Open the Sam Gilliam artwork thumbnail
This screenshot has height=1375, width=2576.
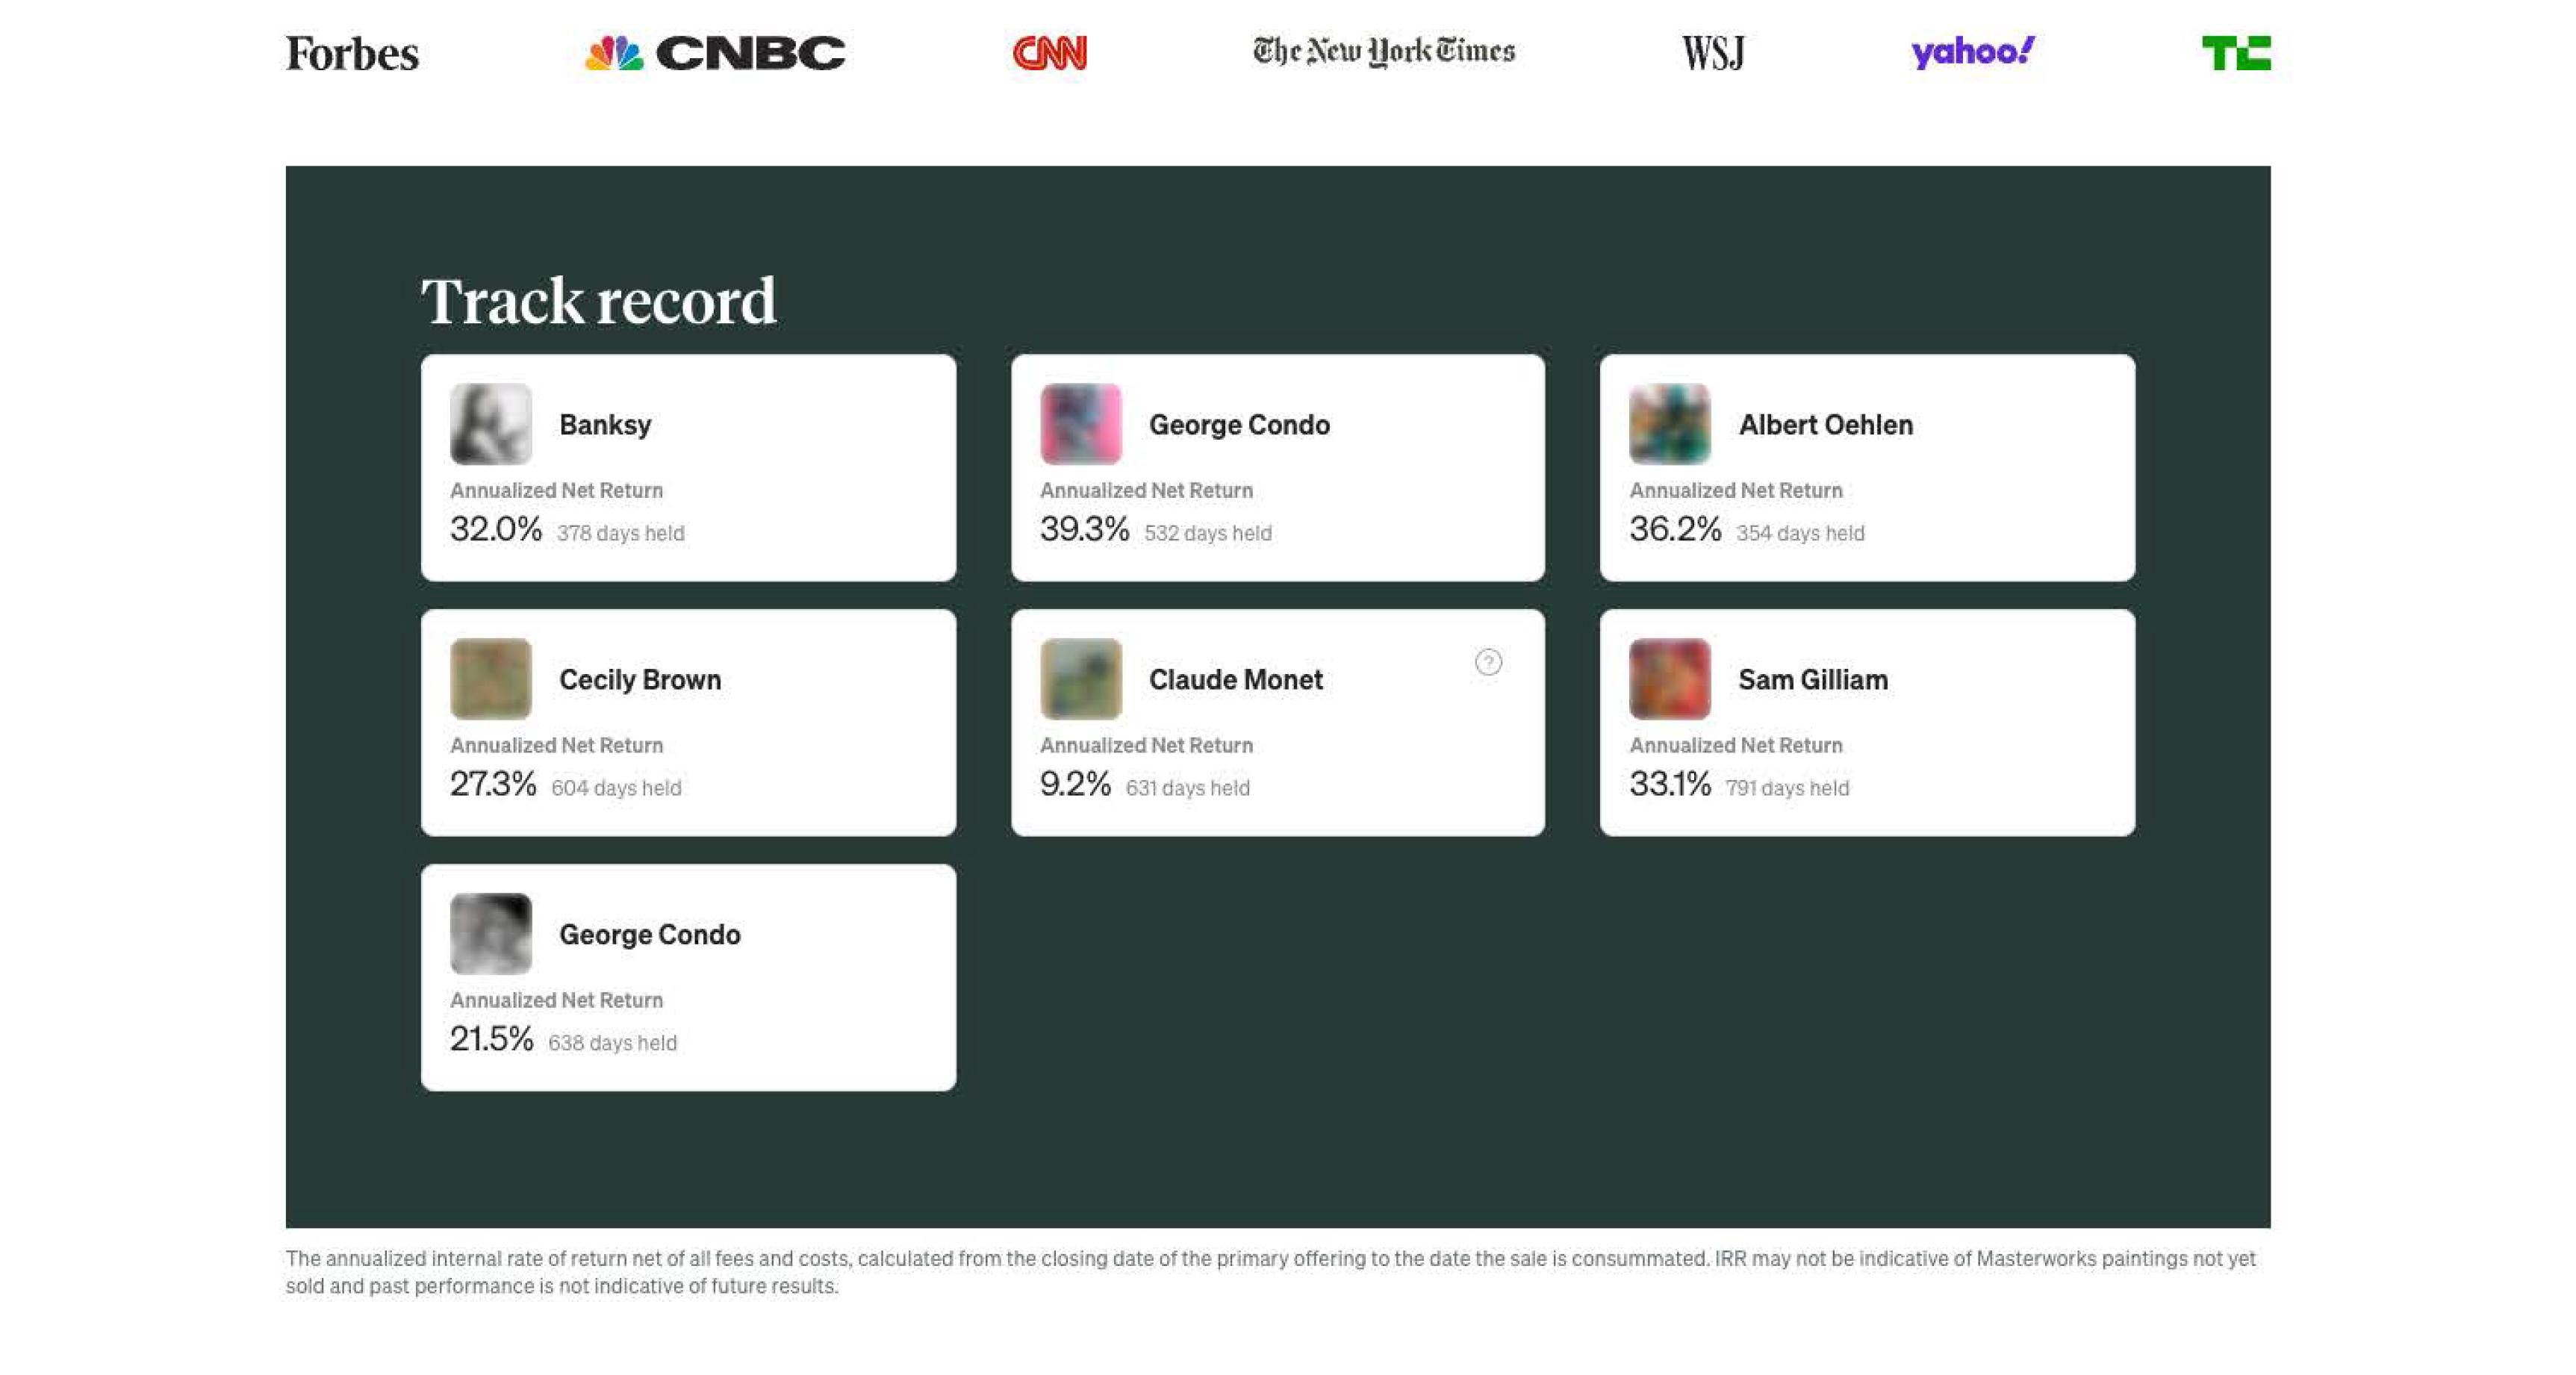pos(1669,679)
